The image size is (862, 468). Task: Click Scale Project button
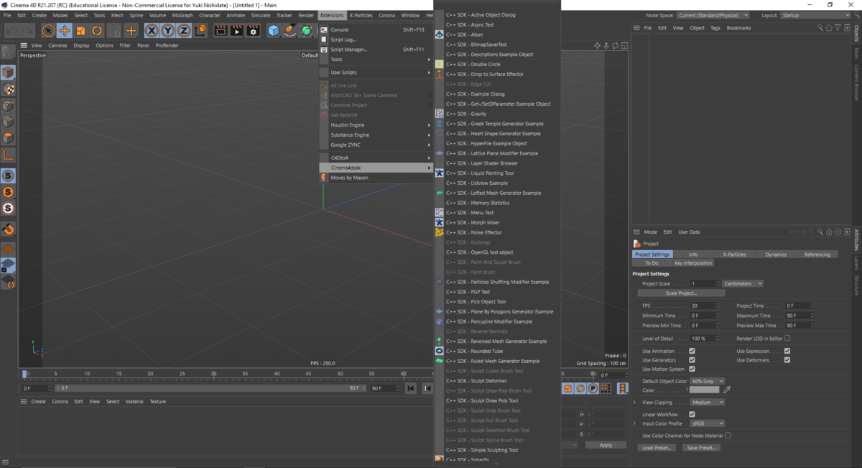[681, 293]
